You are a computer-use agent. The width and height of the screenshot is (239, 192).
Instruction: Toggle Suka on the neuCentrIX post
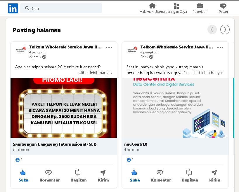coord(135,176)
